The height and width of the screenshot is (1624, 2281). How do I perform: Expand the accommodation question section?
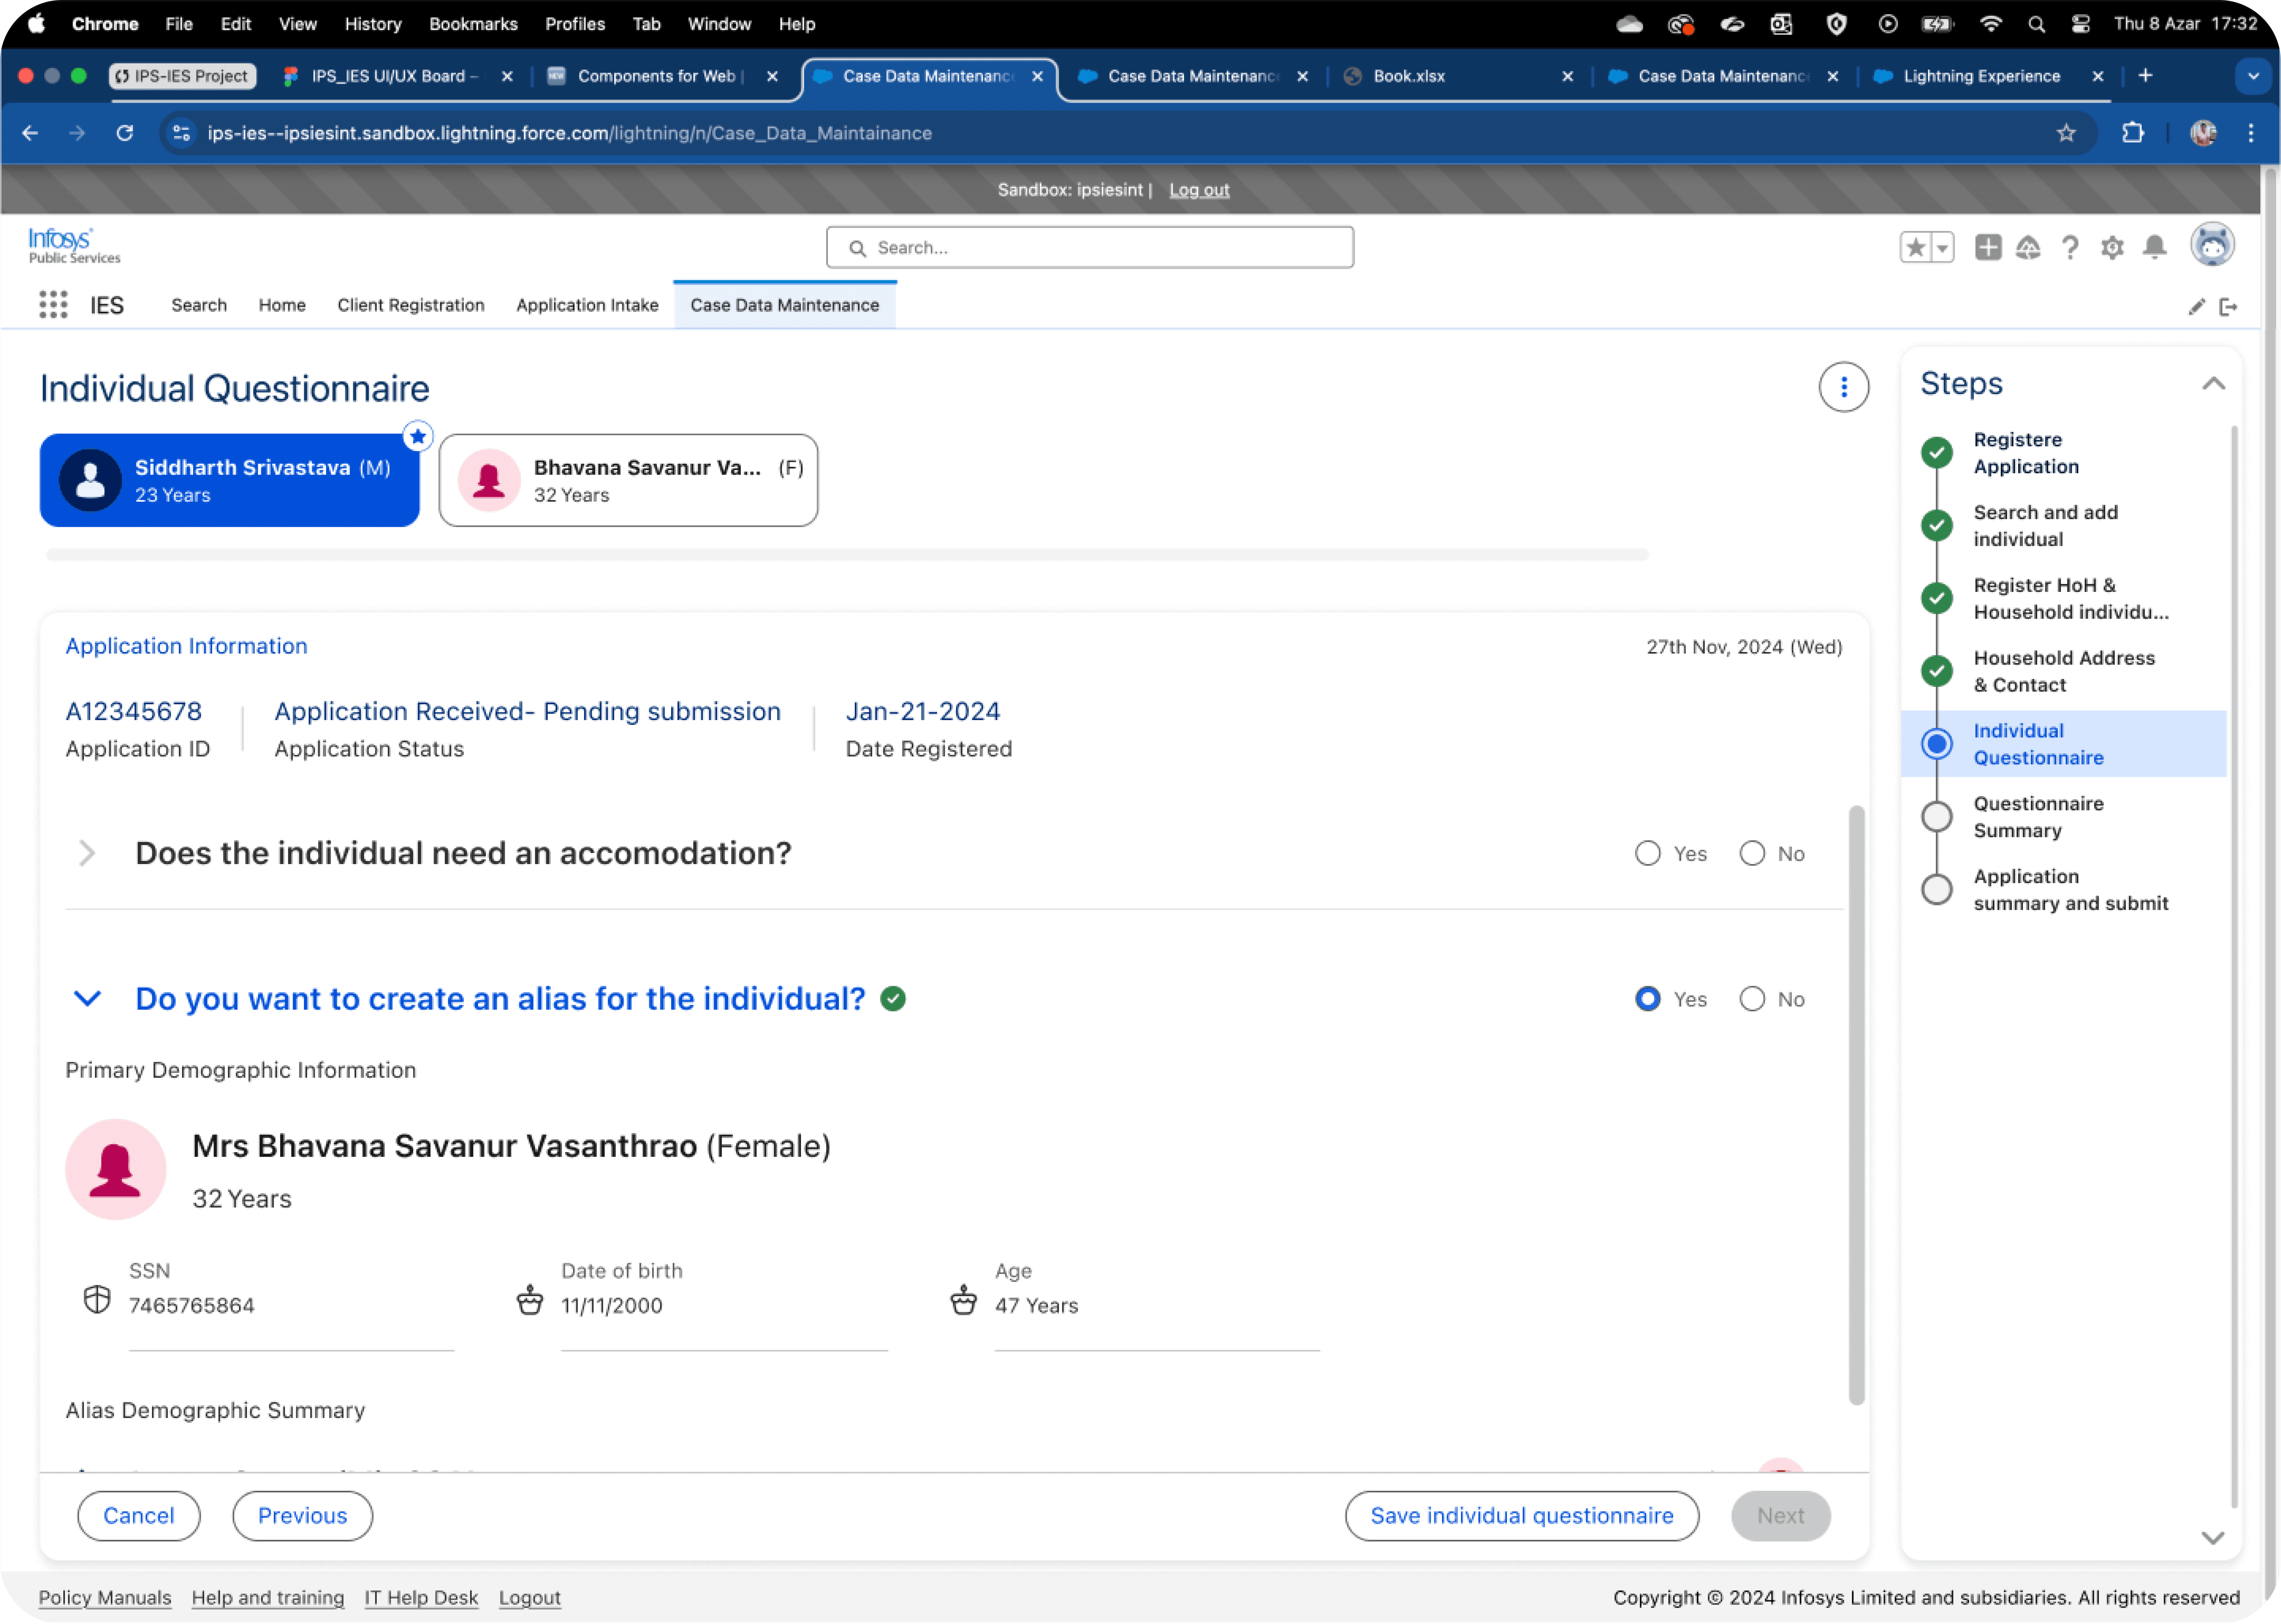click(x=87, y=853)
